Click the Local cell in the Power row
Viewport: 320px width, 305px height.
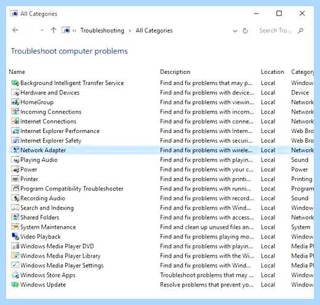[268, 169]
